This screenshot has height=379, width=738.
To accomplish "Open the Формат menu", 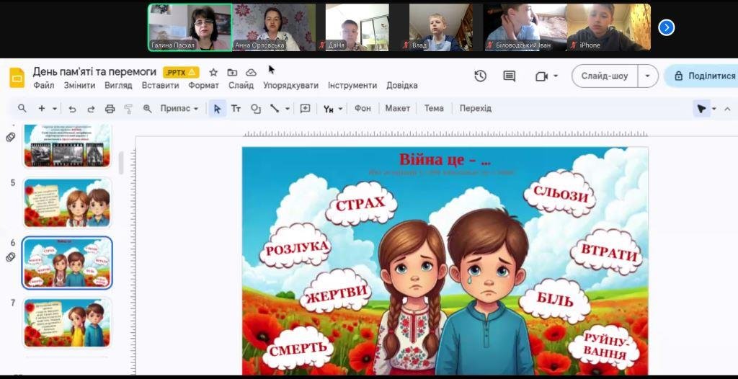I will click(x=204, y=86).
